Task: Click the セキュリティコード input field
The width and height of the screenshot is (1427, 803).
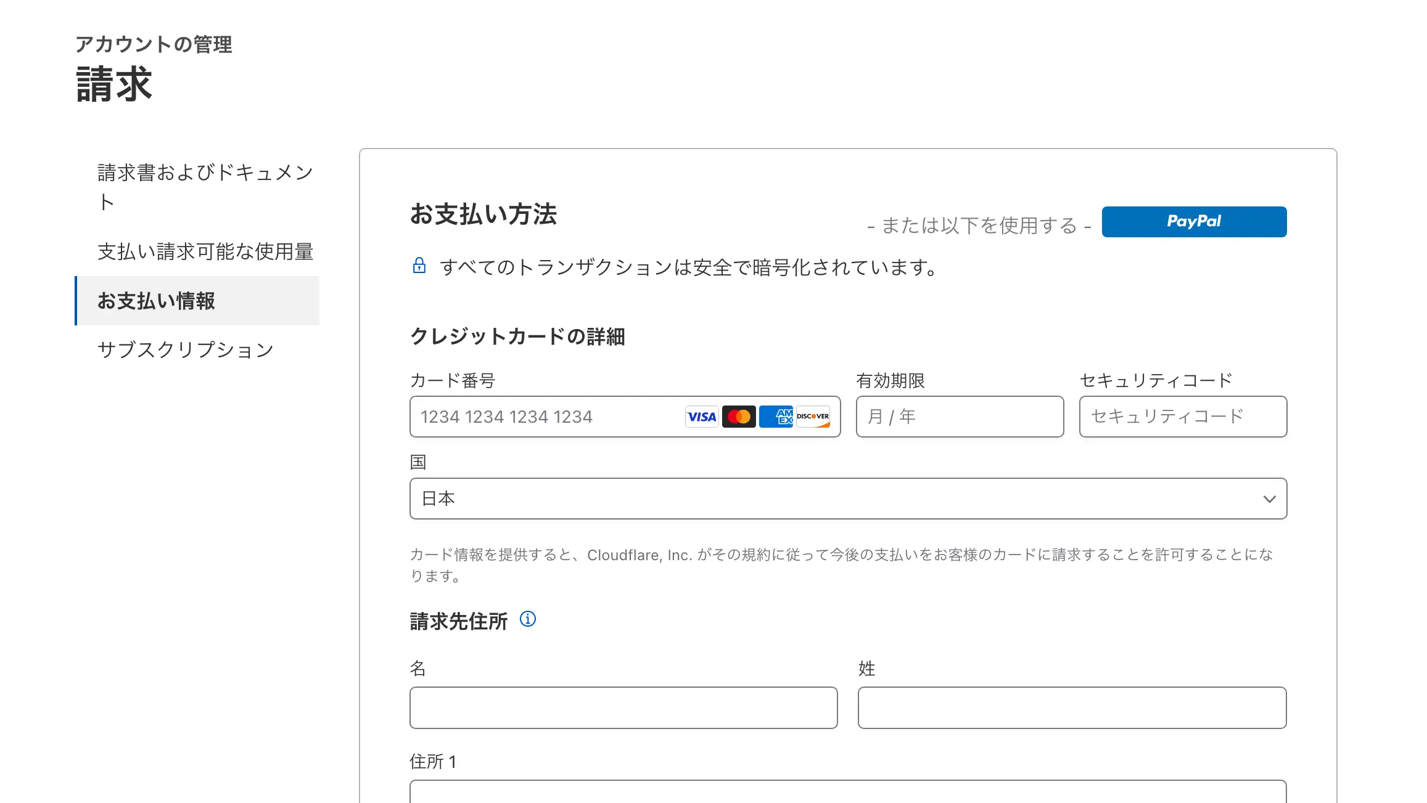Action: 1183,417
